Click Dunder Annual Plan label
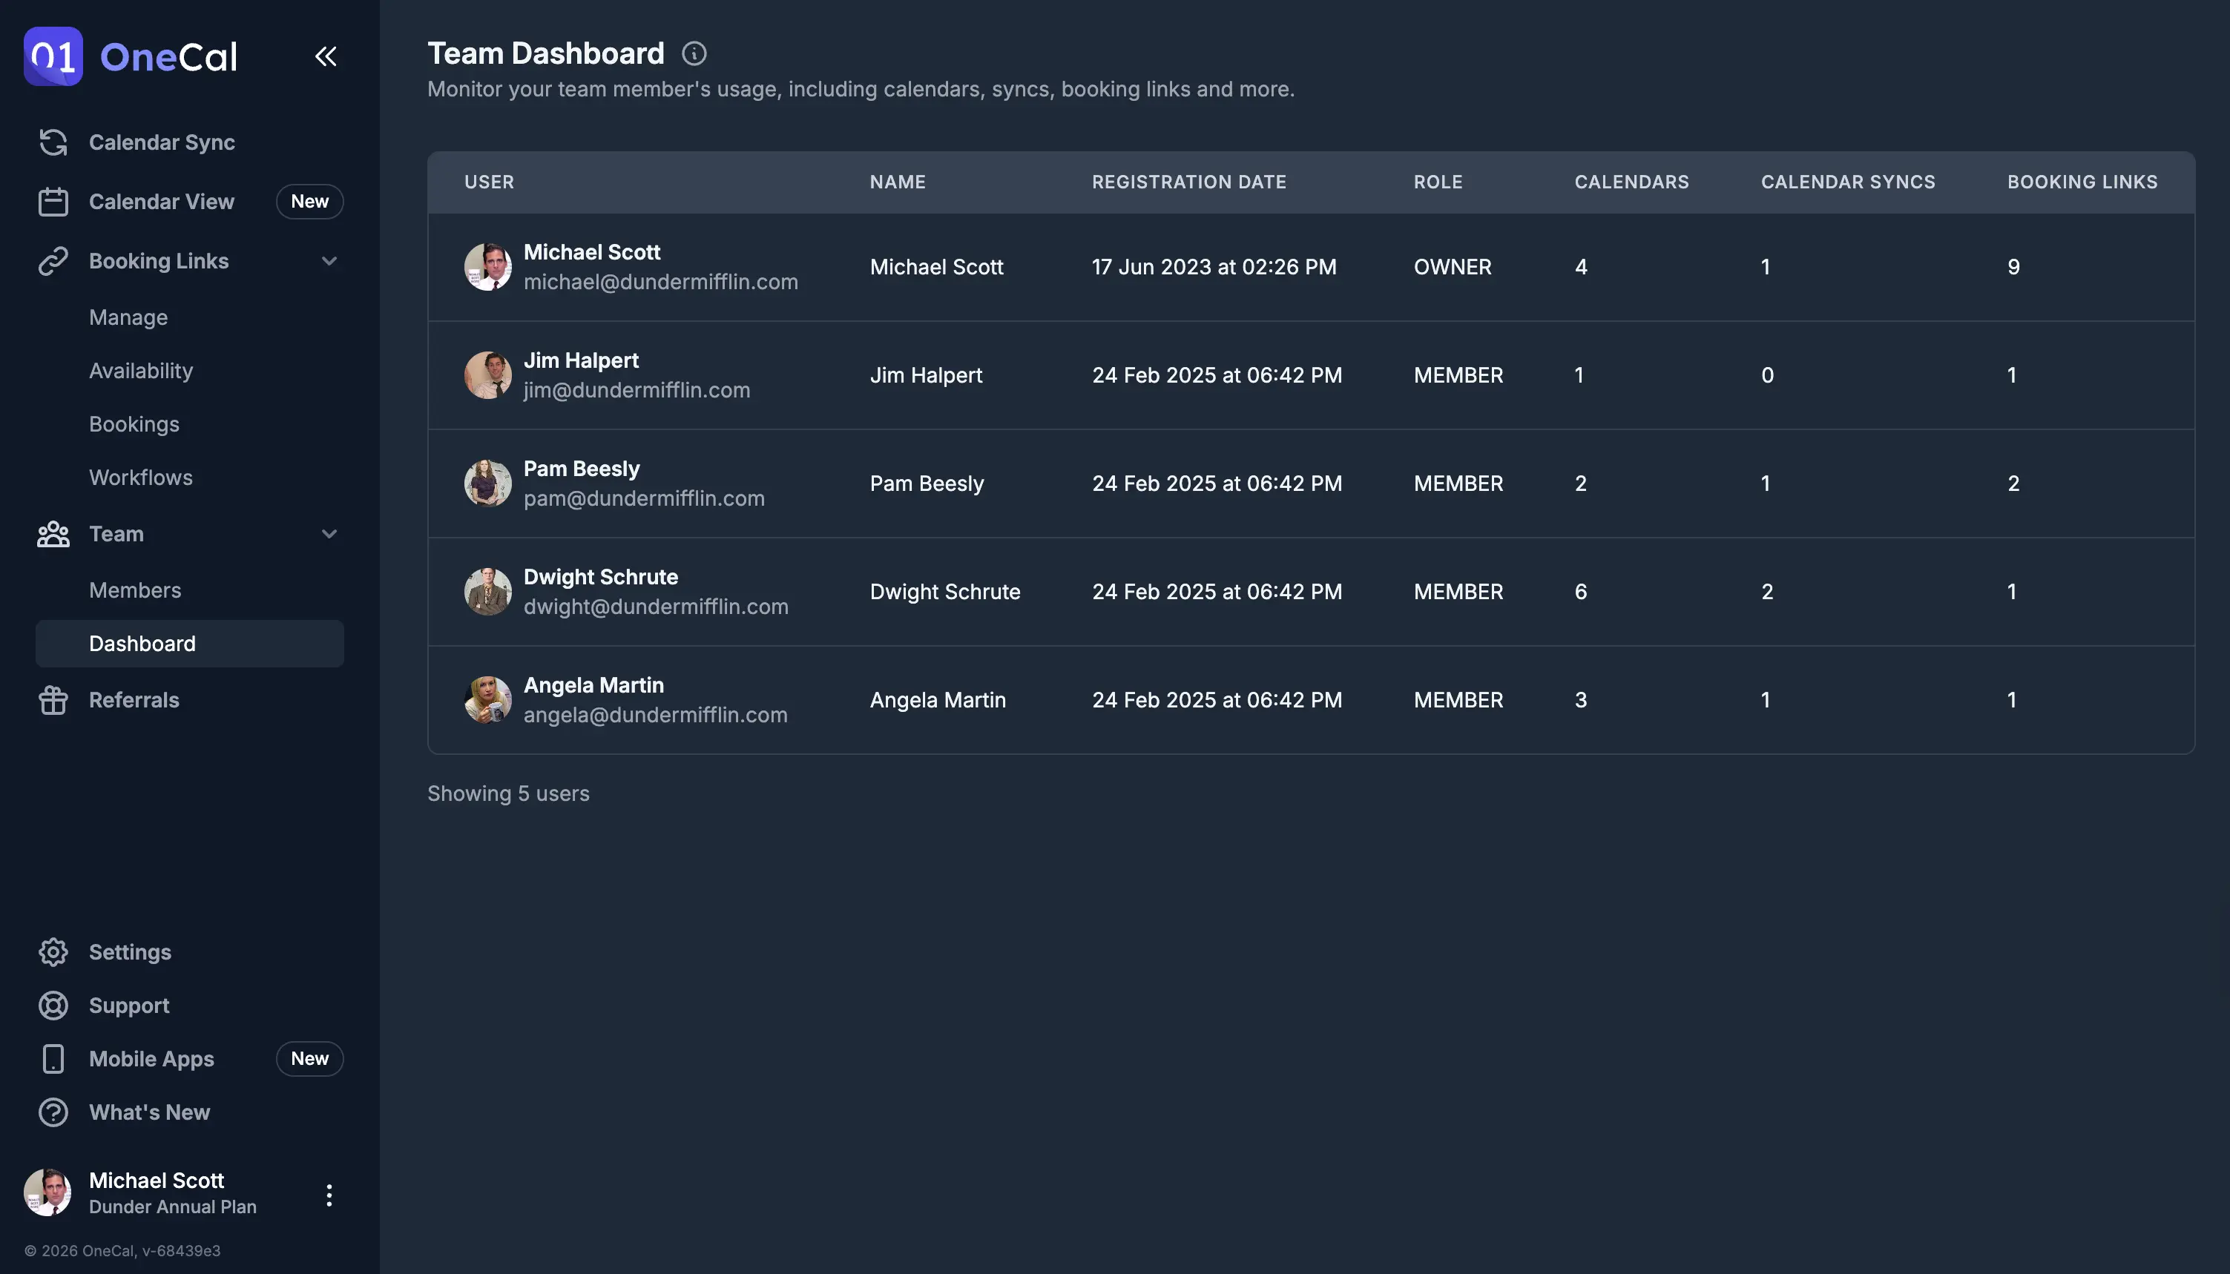The height and width of the screenshot is (1274, 2230). 174,1207
